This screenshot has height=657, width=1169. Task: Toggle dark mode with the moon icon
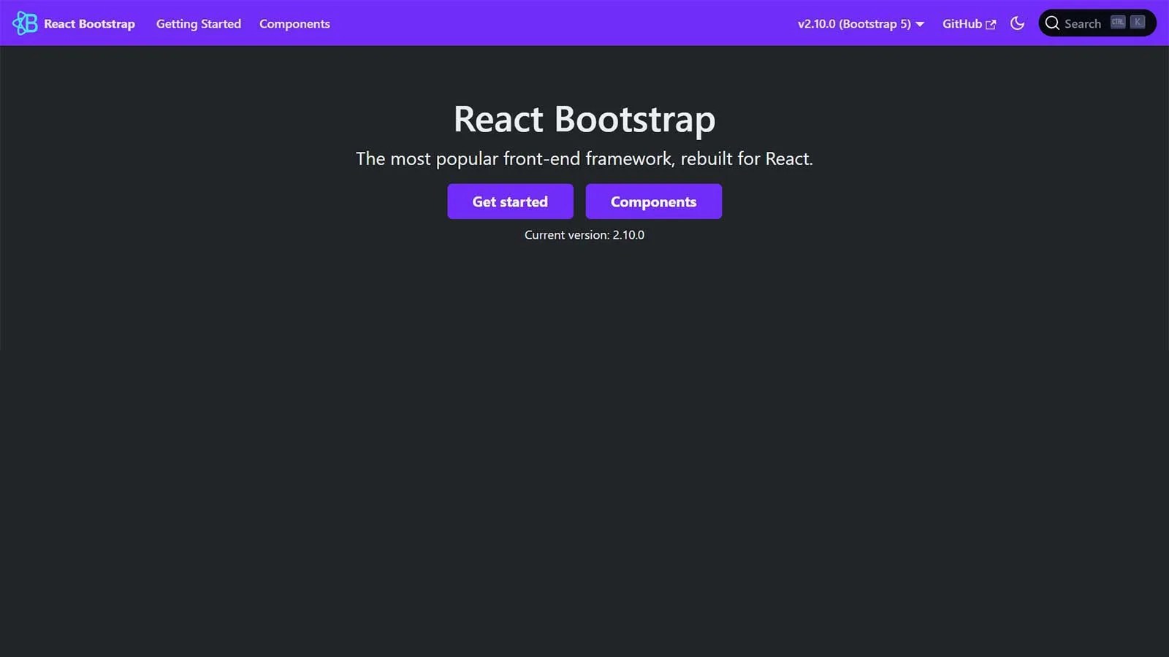(1017, 23)
